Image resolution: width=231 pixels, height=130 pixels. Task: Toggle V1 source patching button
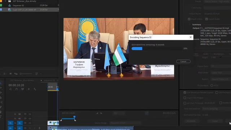(x=10, y=123)
